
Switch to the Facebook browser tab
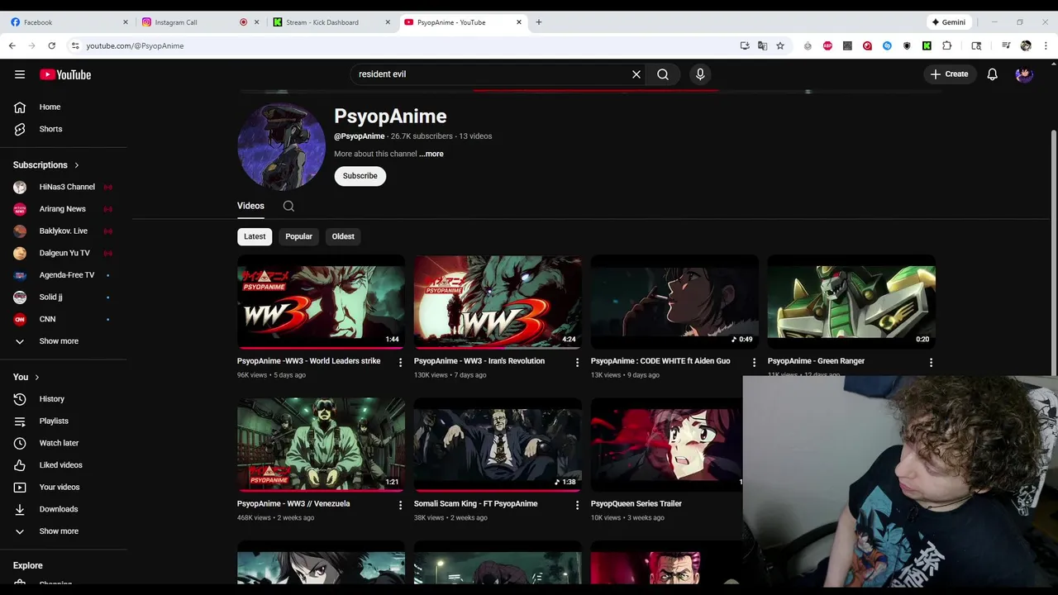click(69, 22)
